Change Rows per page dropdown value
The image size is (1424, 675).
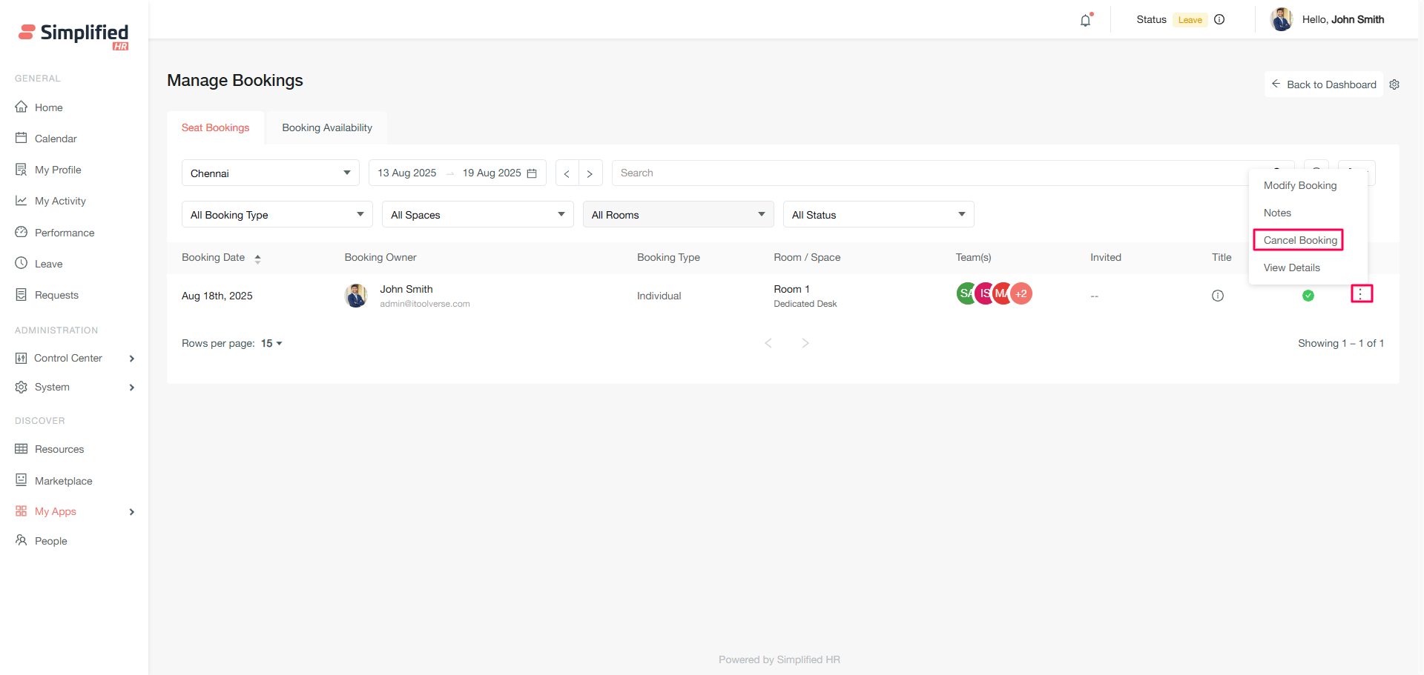pyautogui.click(x=271, y=343)
